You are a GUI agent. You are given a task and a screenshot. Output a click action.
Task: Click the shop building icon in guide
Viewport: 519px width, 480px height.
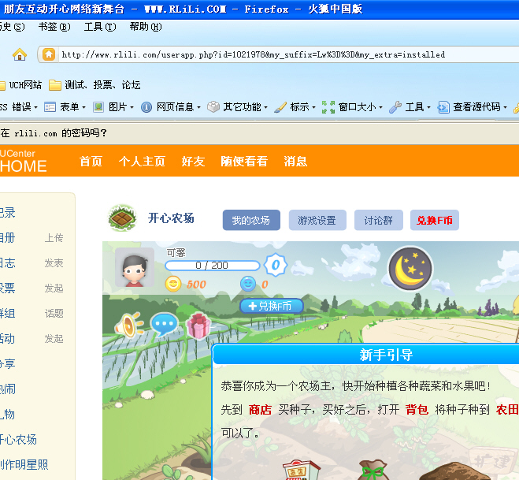pos(301,470)
